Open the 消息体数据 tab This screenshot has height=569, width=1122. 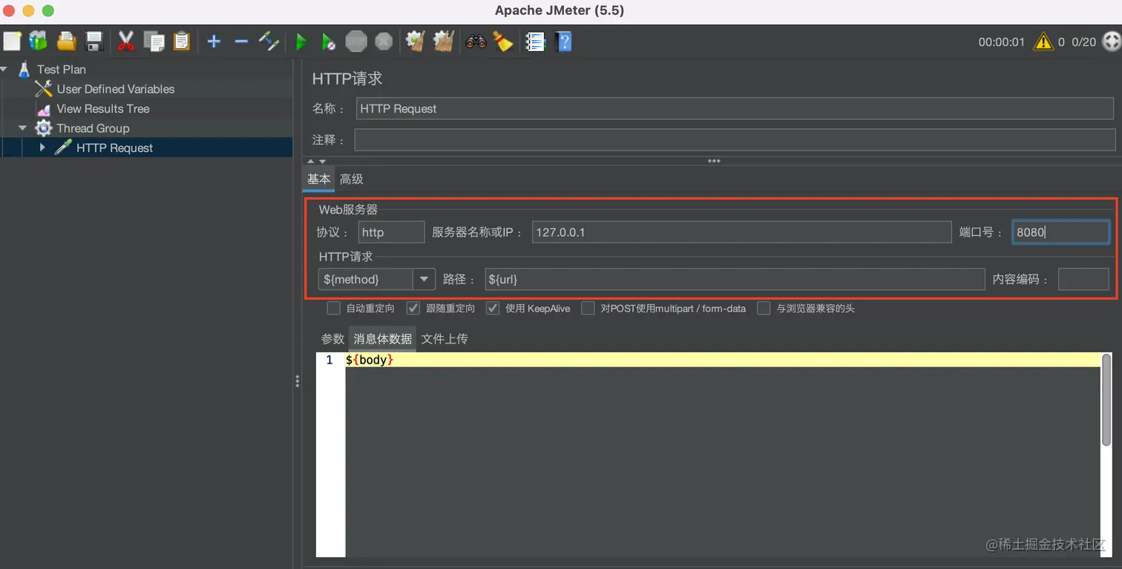tap(382, 339)
